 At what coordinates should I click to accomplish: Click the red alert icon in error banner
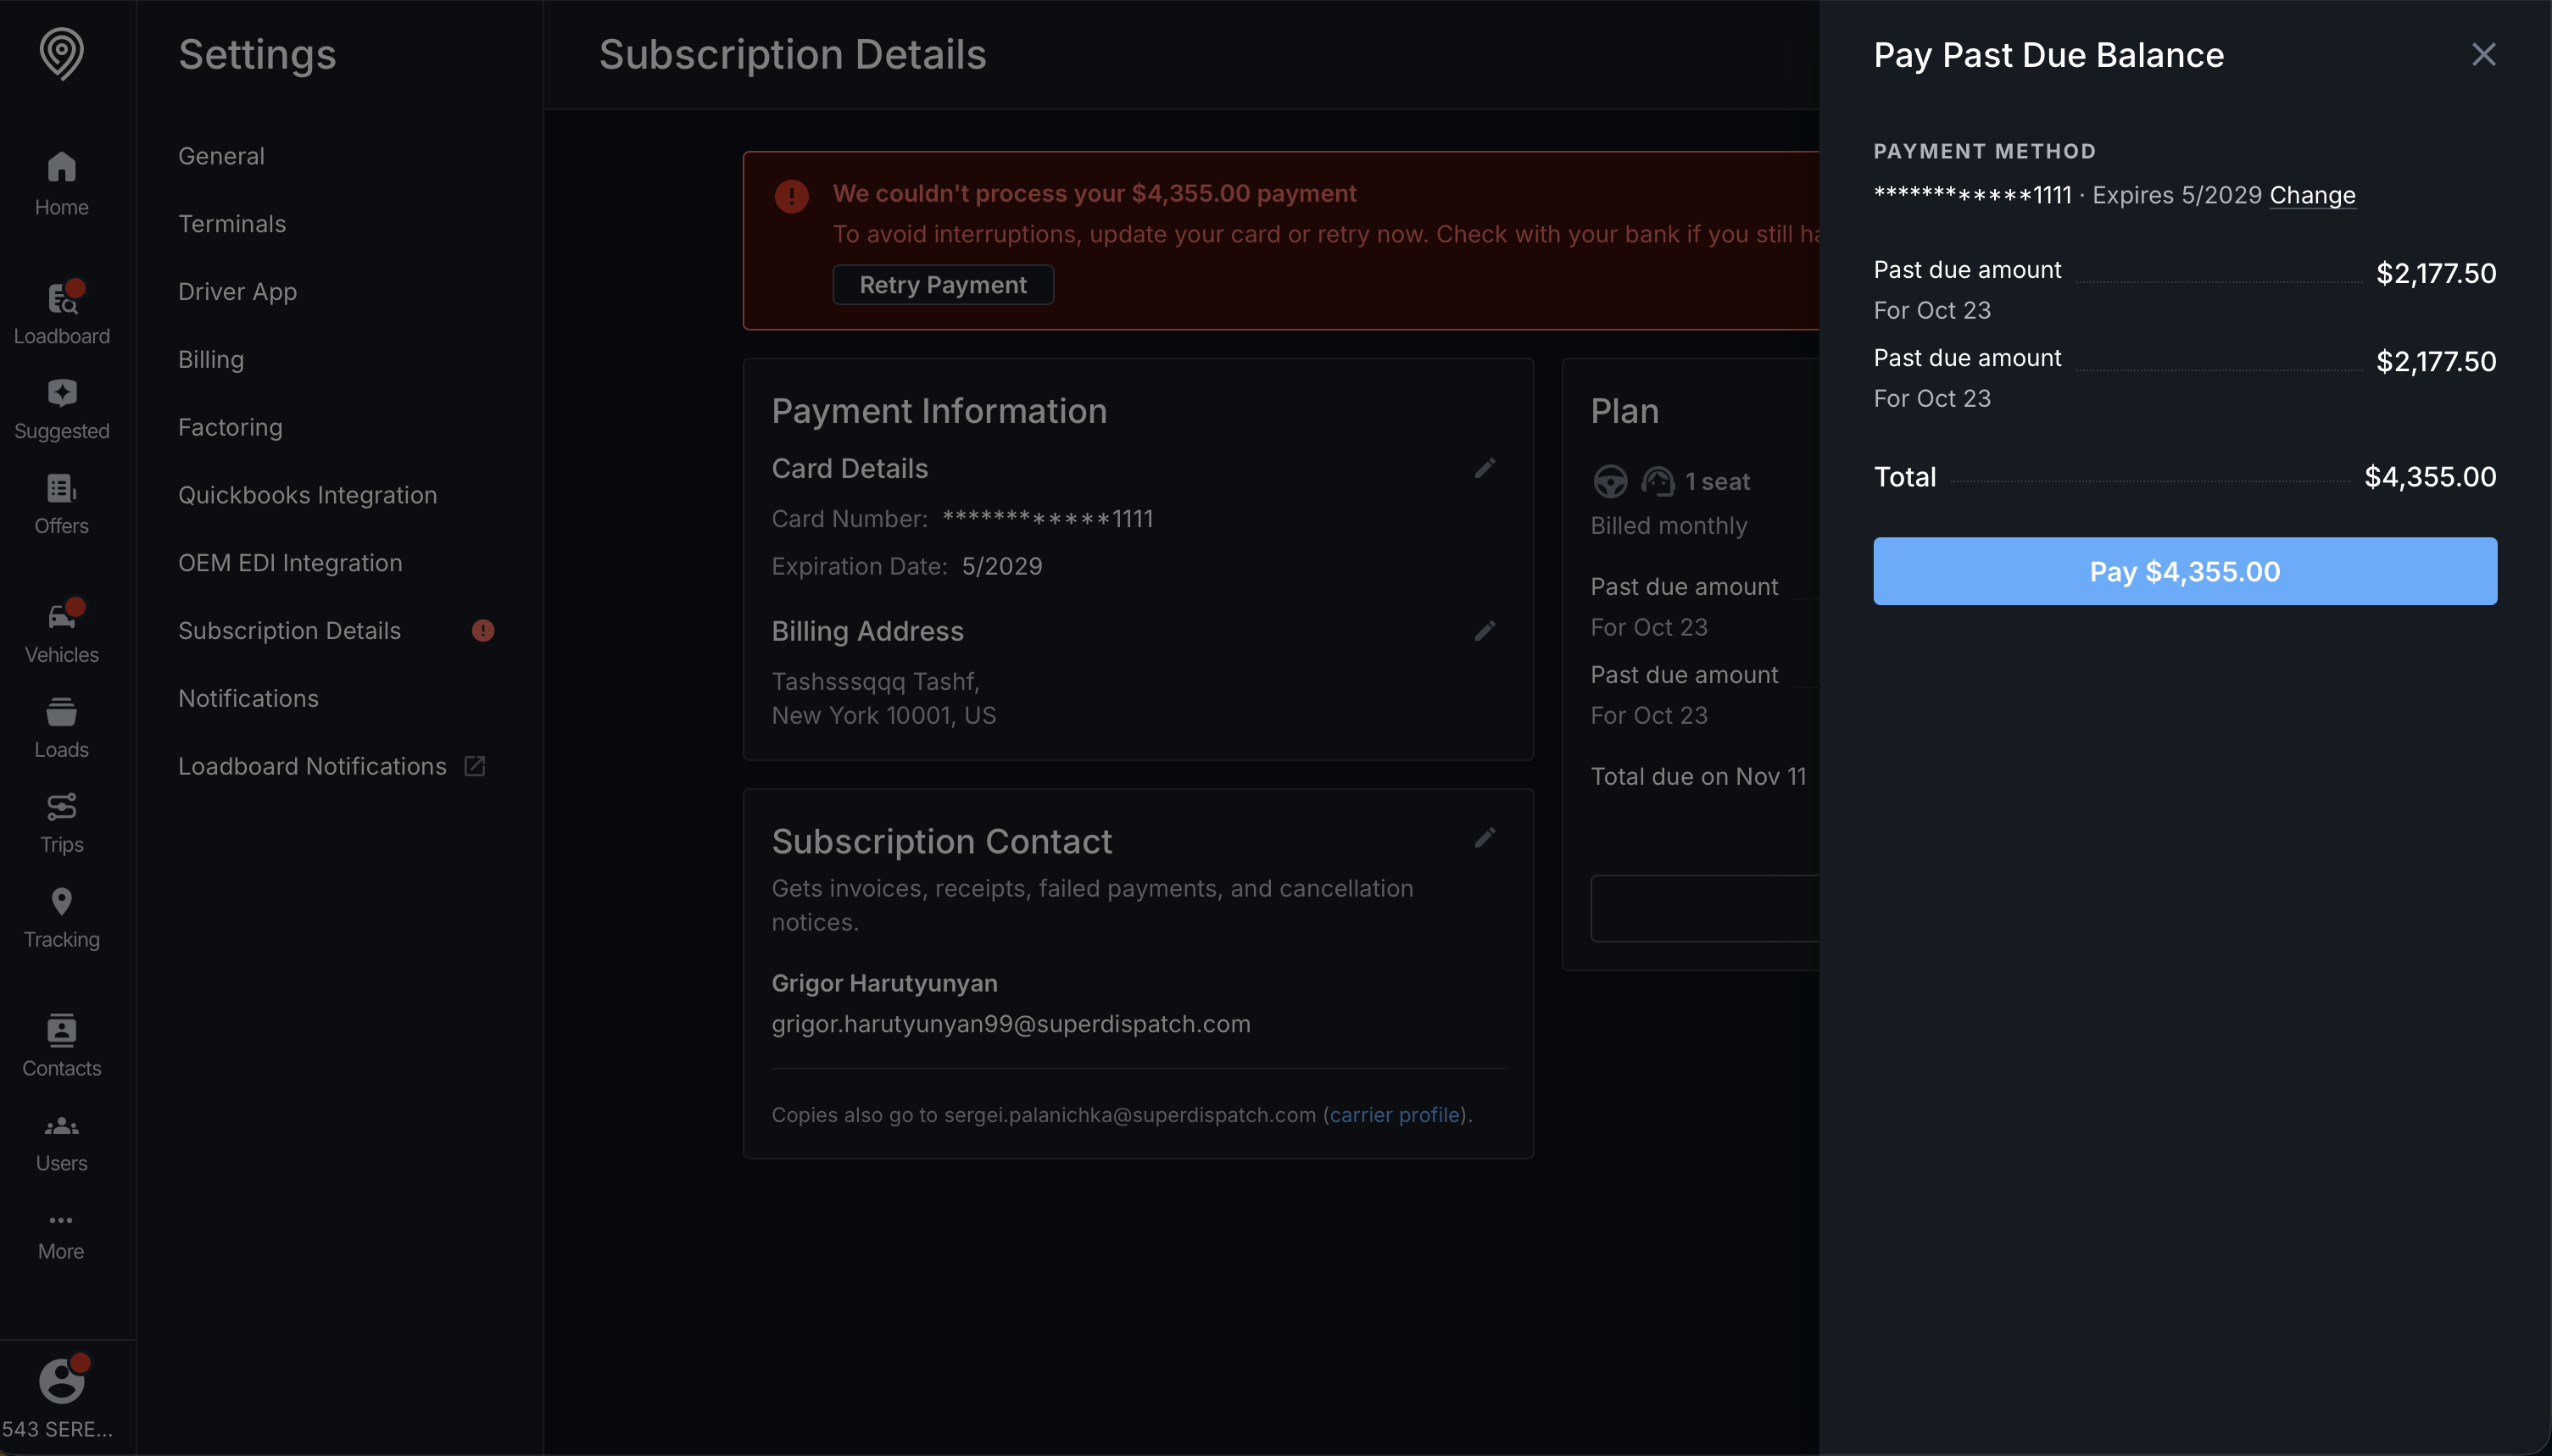(x=791, y=196)
